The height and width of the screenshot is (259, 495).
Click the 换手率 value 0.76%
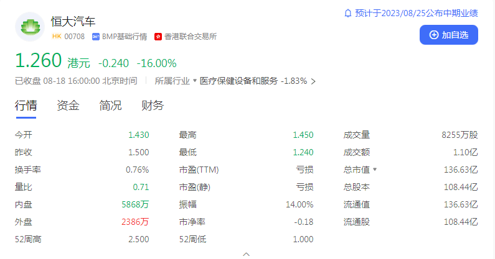coord(138,170)
